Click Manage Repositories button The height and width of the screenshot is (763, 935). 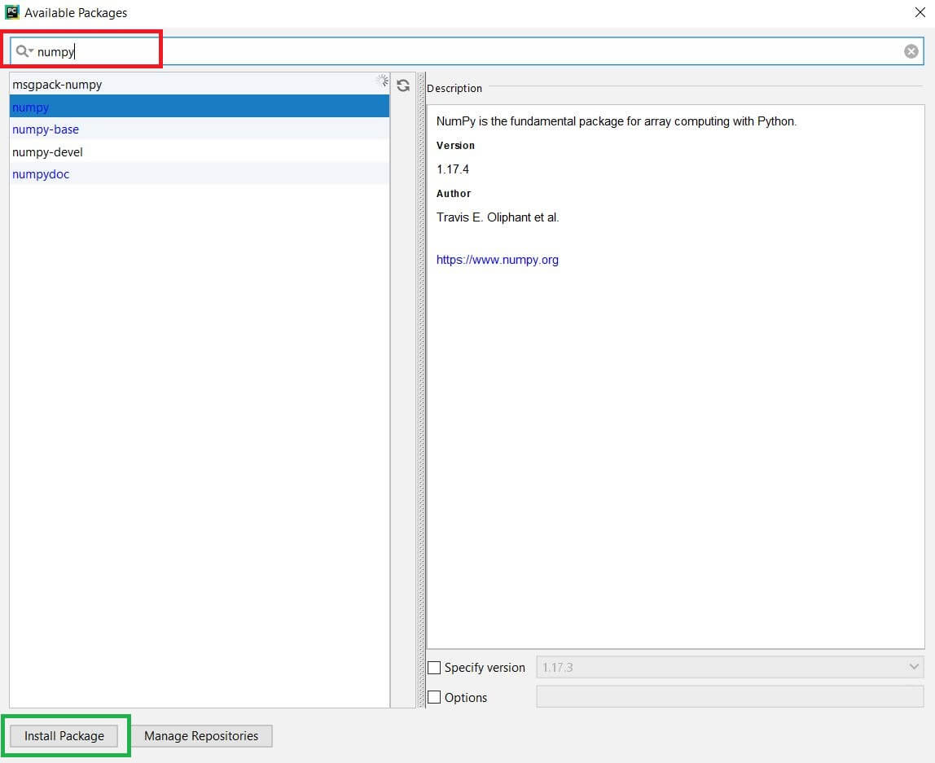point(201,735)
